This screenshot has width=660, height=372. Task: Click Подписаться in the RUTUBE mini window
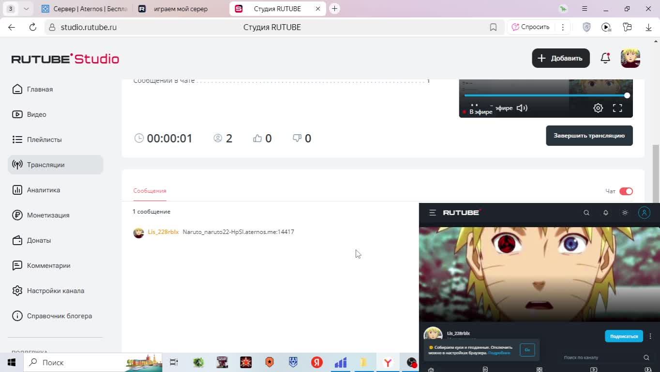coord(624,336)
